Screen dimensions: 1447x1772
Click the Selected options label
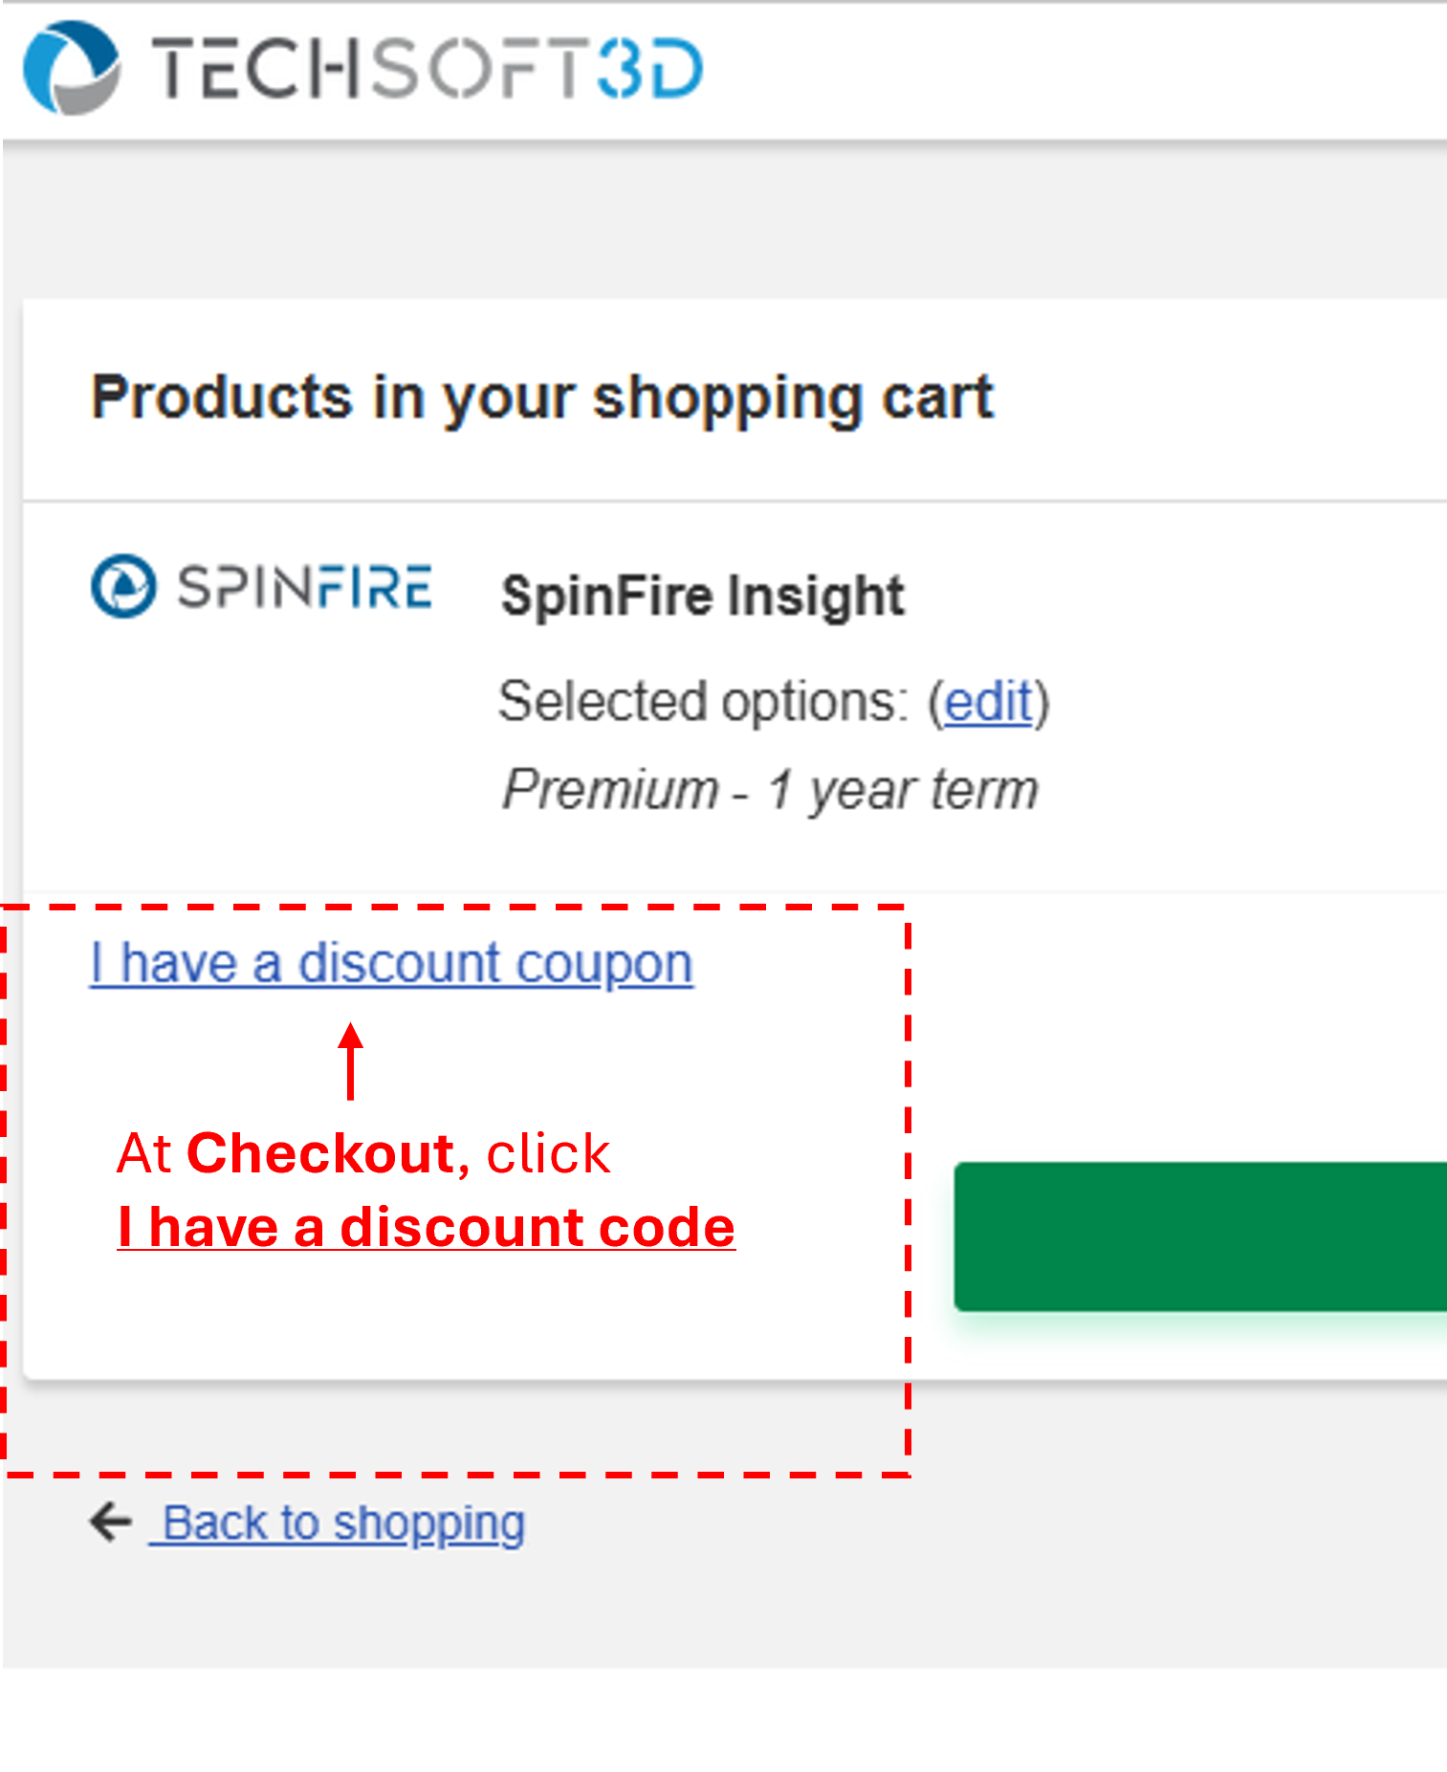tap(703, 702)
